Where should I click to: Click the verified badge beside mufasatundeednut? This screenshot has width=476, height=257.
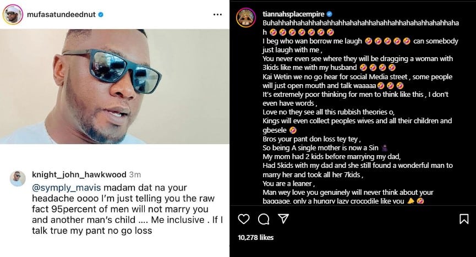tap(101, 15)
